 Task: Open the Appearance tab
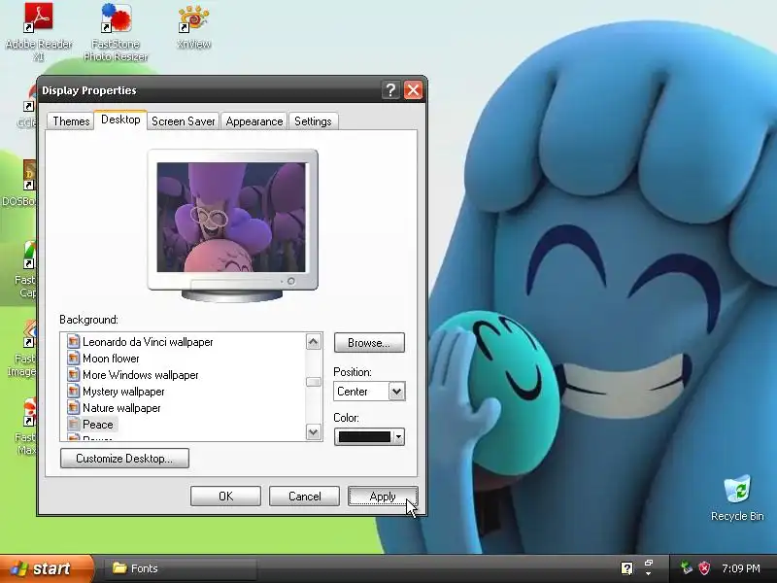(x=254, y=121)
